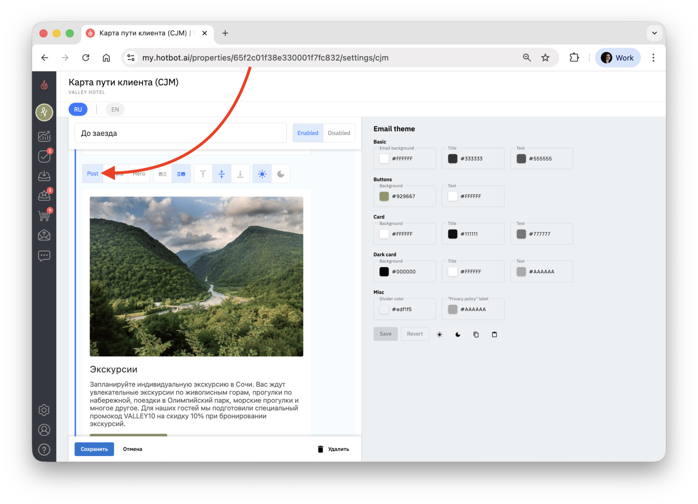
Task: Open the shopping cart sidebar icon
Action: click(44, 215)
